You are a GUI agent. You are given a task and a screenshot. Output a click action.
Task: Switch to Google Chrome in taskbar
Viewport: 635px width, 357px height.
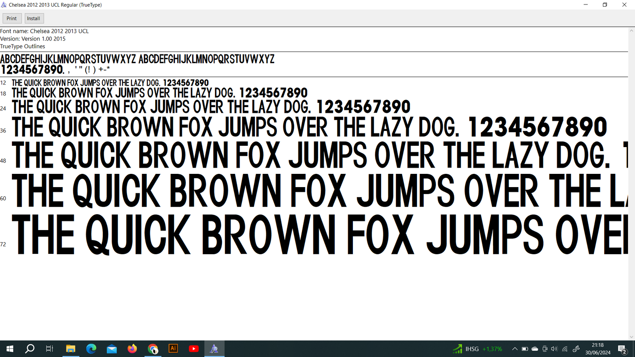tap(152, 349)
